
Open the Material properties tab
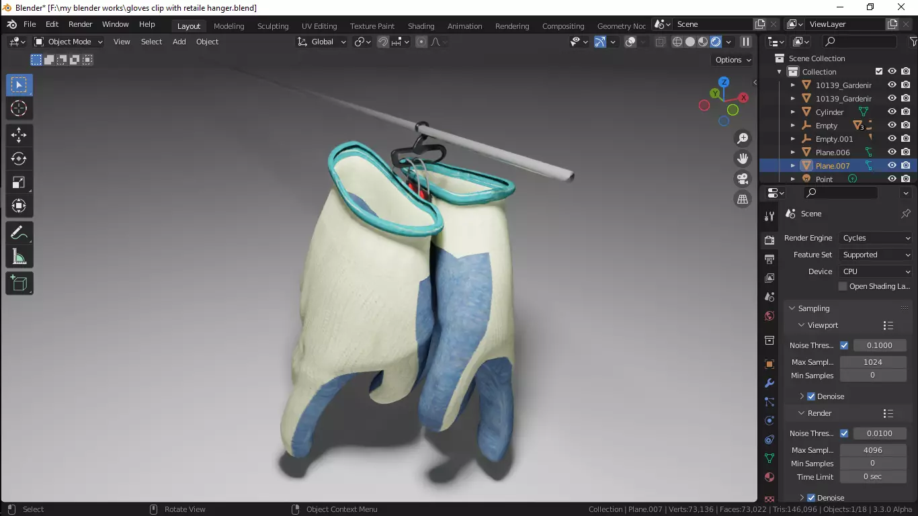point(769,477)
